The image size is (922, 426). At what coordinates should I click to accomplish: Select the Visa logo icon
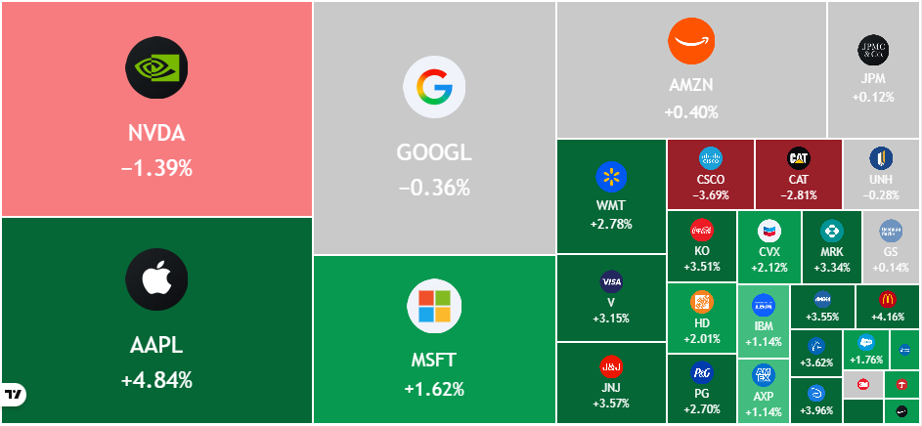coord(611,282)
